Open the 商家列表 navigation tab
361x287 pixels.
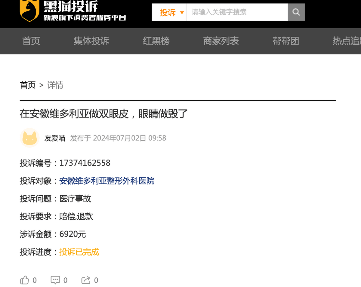click(221, 41)
